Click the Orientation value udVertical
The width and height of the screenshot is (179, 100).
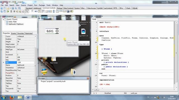click(x=25, y=68)
